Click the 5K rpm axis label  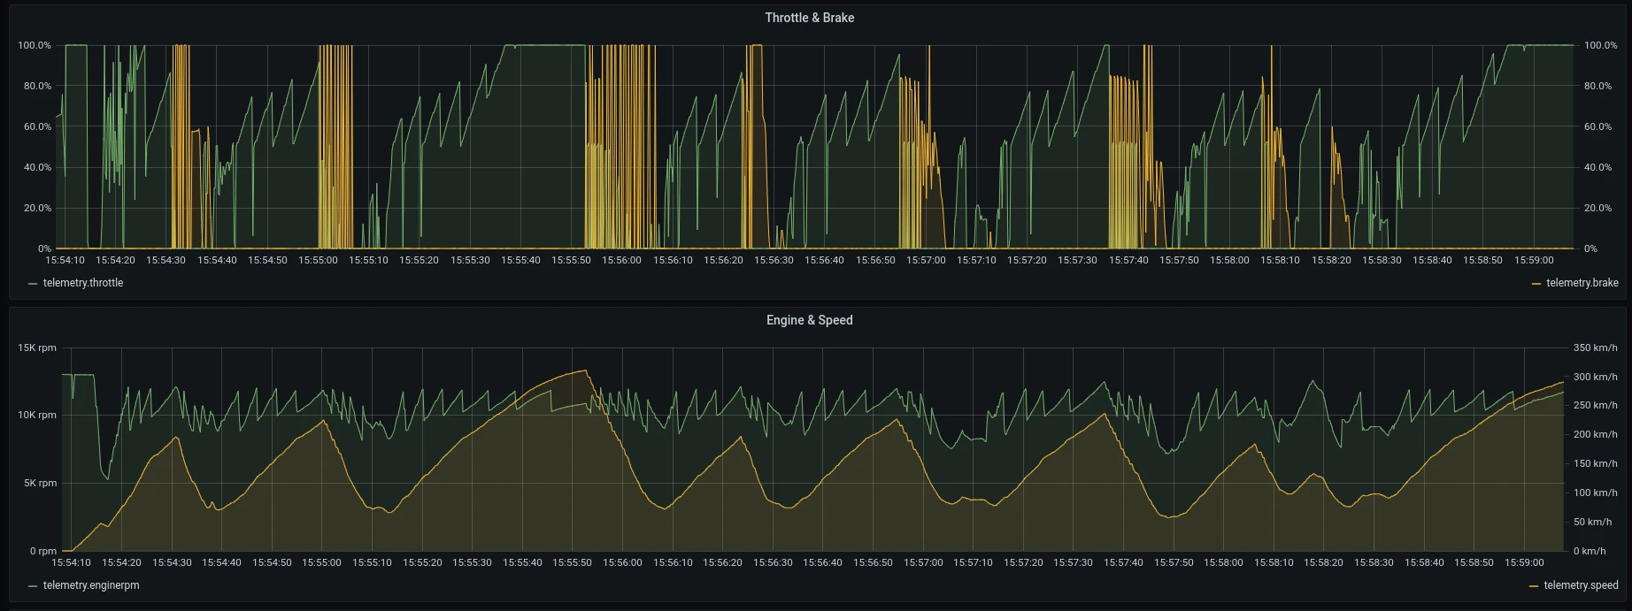[40, 483]
